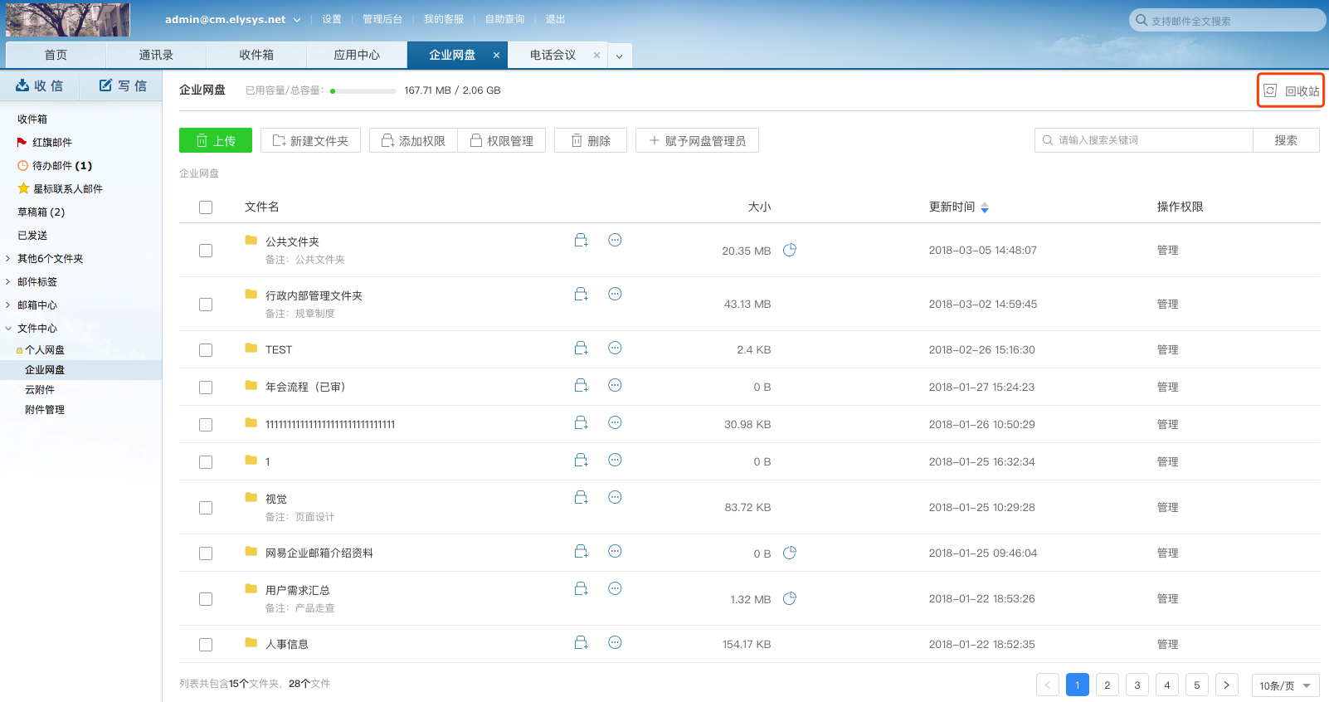Close the 电话会议 tab

click(x=596, y=56)
